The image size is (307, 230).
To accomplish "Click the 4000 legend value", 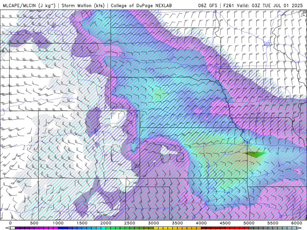I will [201, 223].
